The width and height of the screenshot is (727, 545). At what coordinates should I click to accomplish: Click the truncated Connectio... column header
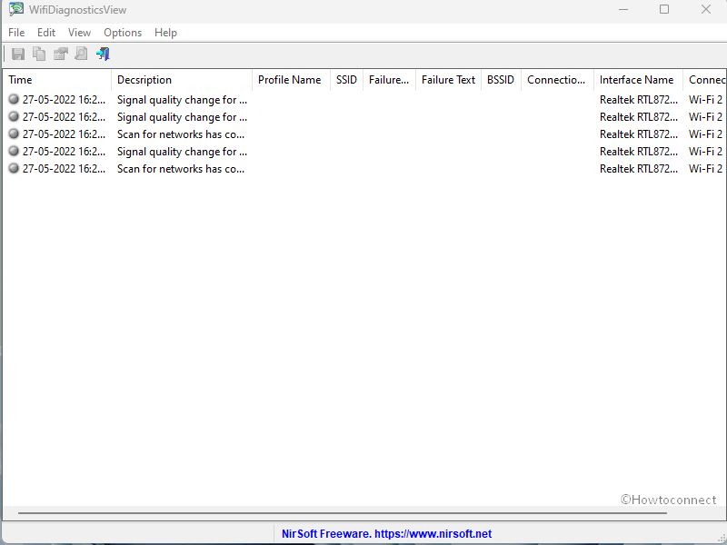tap(557, 80)
